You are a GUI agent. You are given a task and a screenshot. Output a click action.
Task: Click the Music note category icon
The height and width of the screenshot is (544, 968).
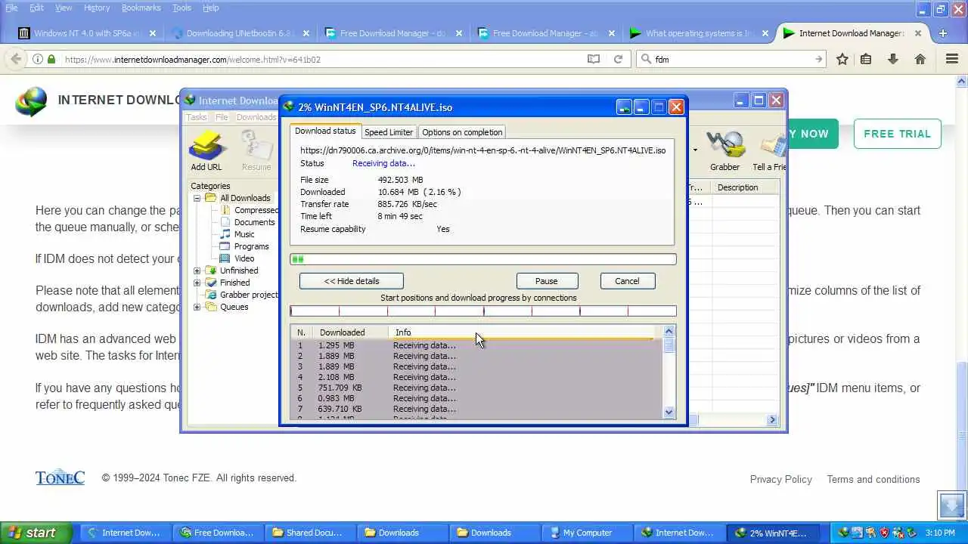[225, 234]
